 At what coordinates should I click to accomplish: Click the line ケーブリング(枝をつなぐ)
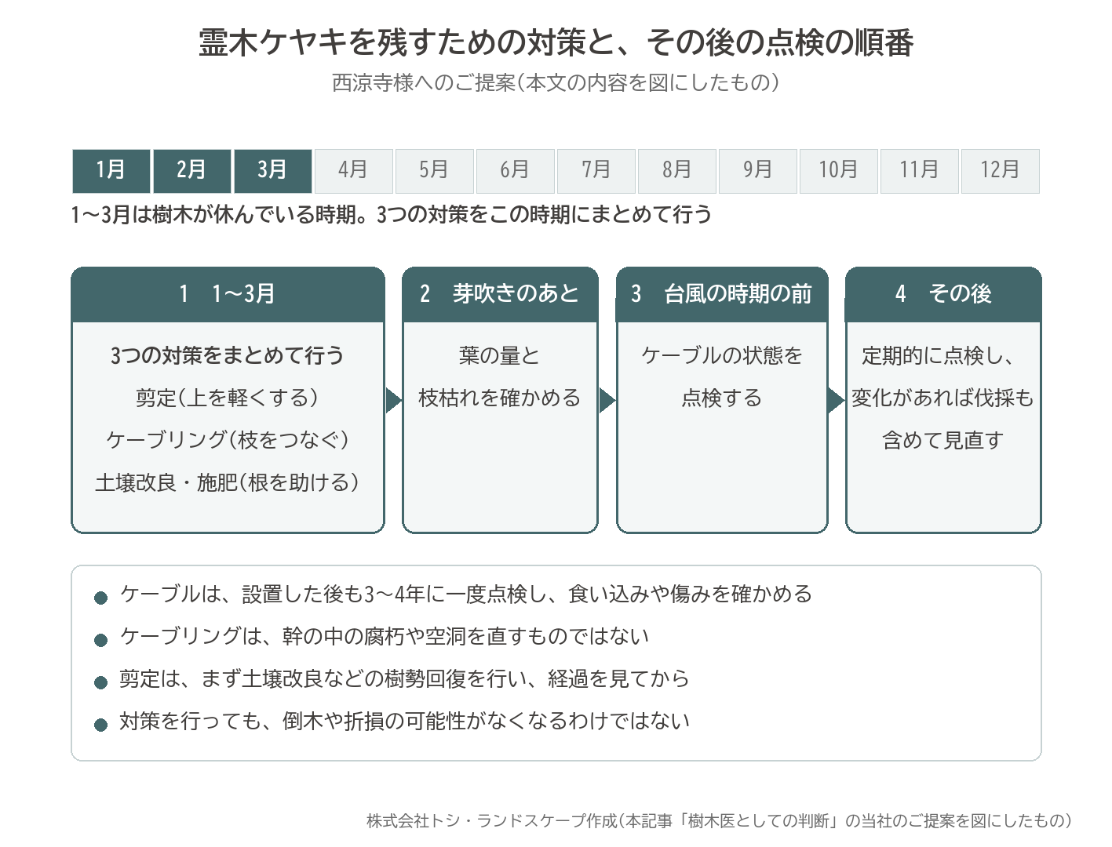228,440
